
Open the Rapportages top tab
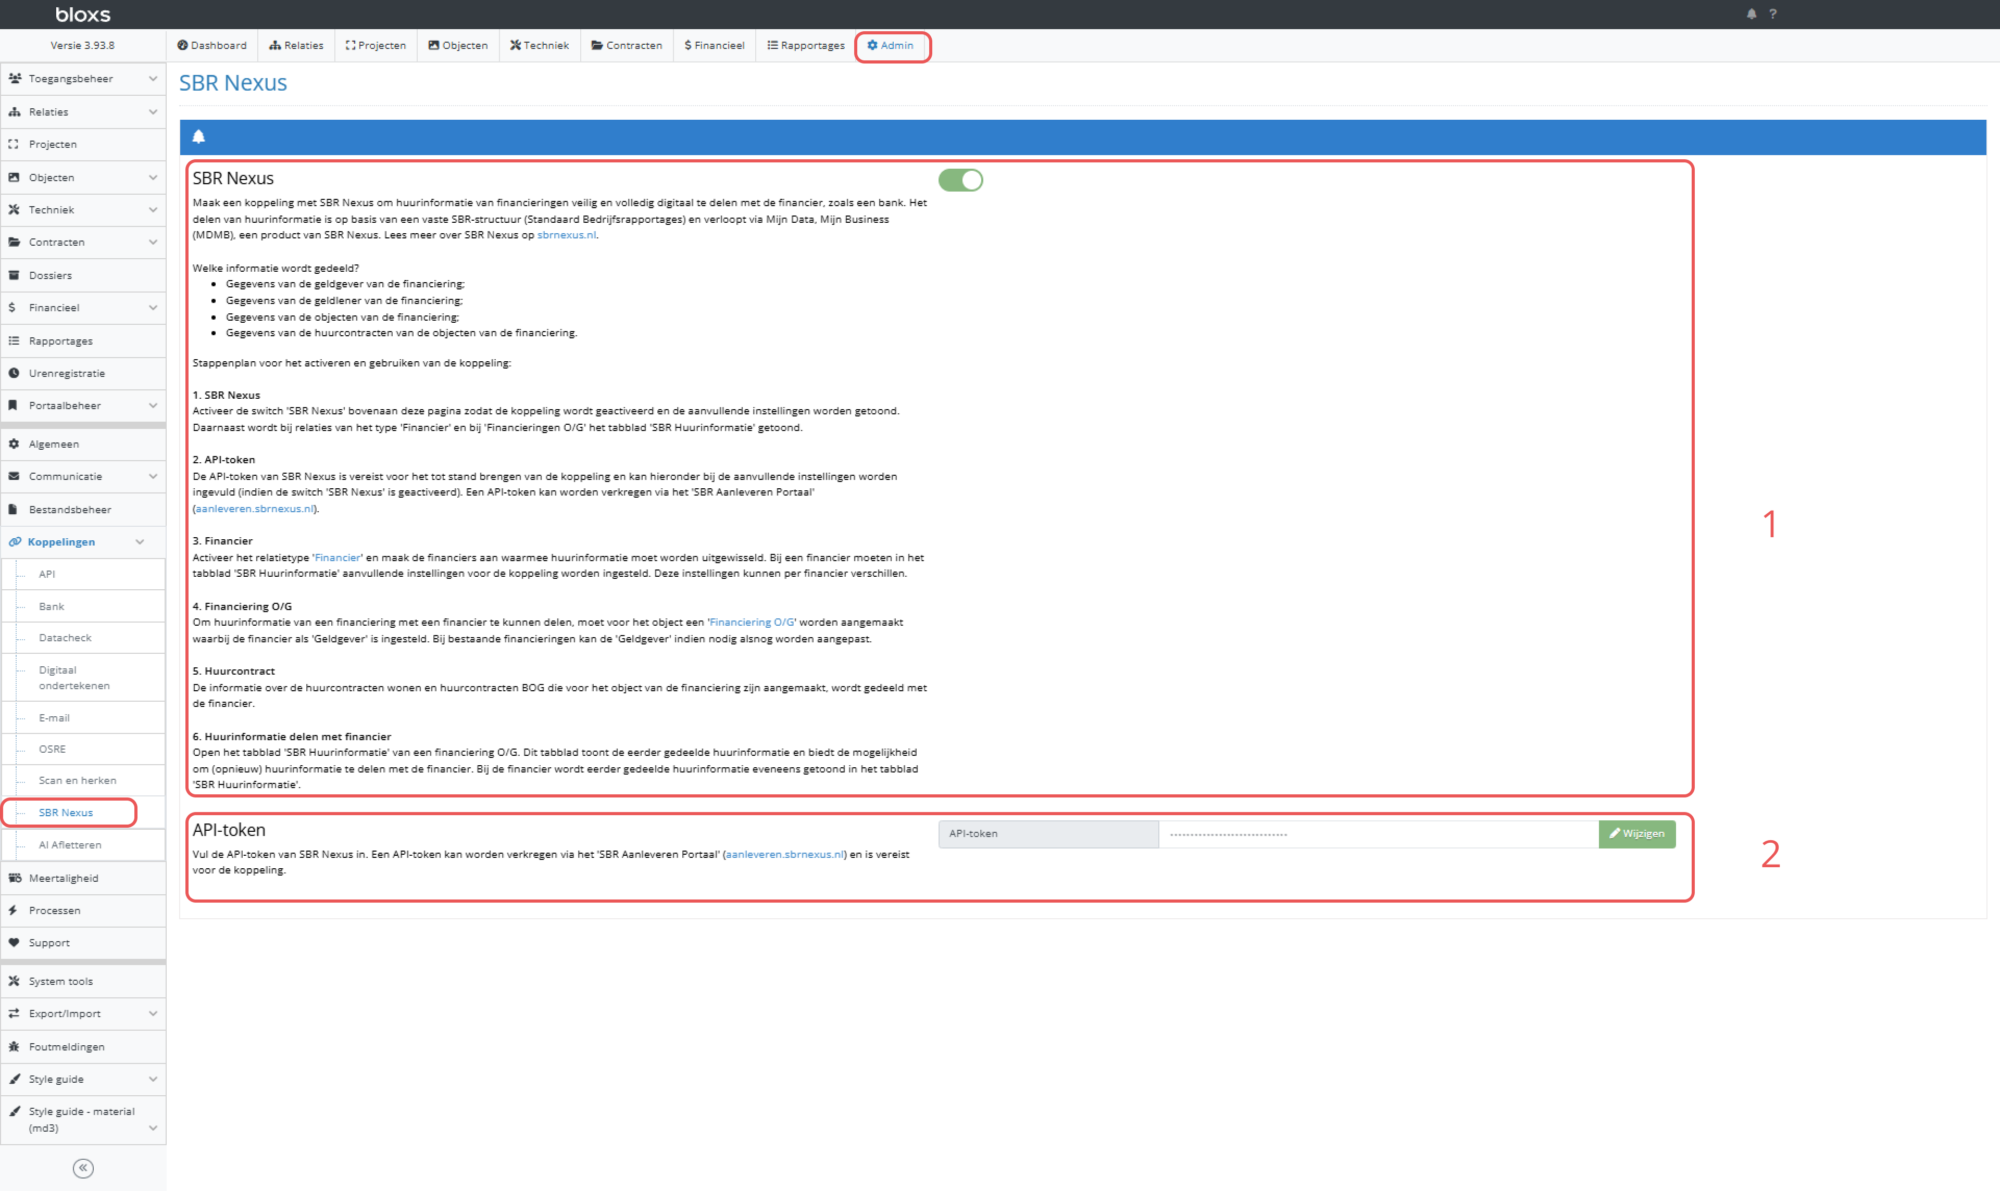click(805, 46)
